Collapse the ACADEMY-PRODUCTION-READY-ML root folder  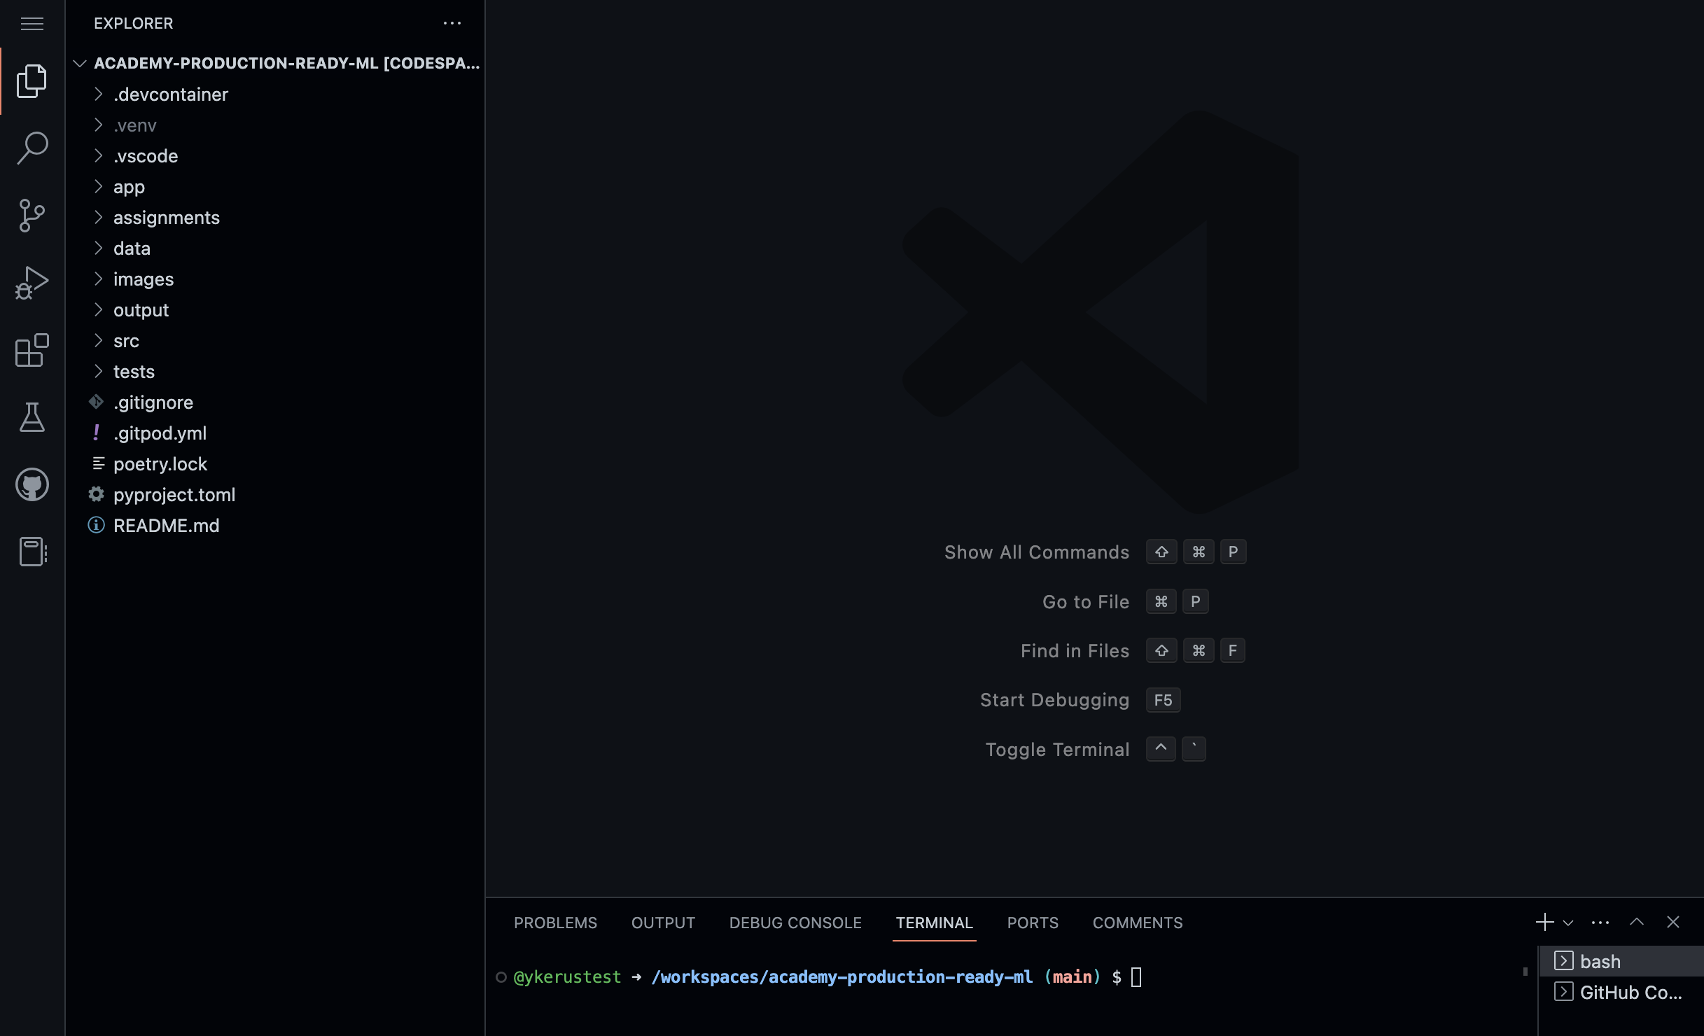[80, 63]
